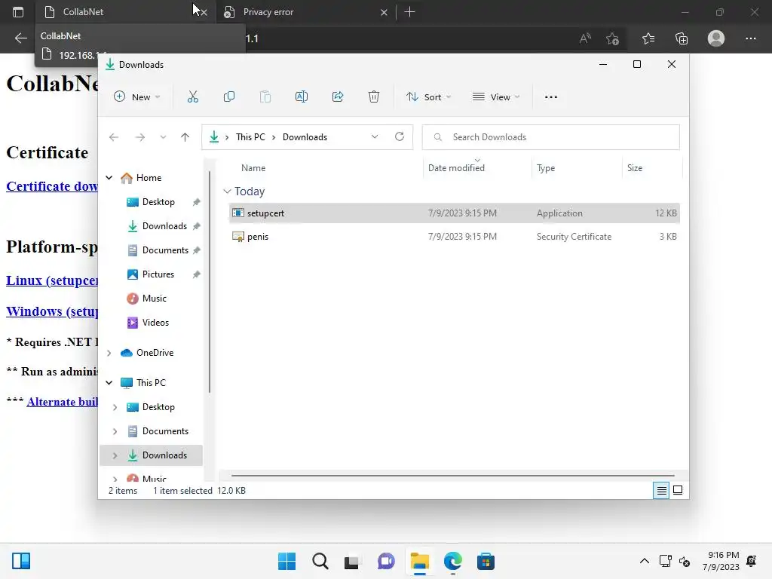Viewport: 772px width, 579px height.
Task: Collapse the Today group
Action: click(227, 191)
